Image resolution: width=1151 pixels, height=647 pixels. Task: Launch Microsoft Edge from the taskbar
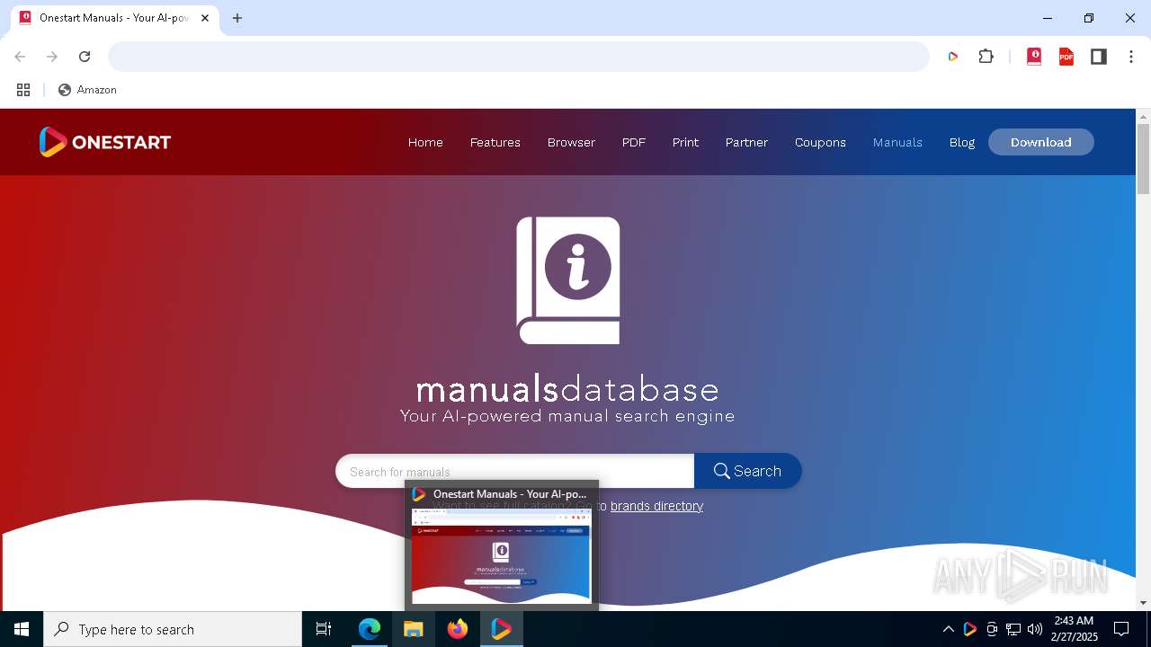click(x=370, y=629)
